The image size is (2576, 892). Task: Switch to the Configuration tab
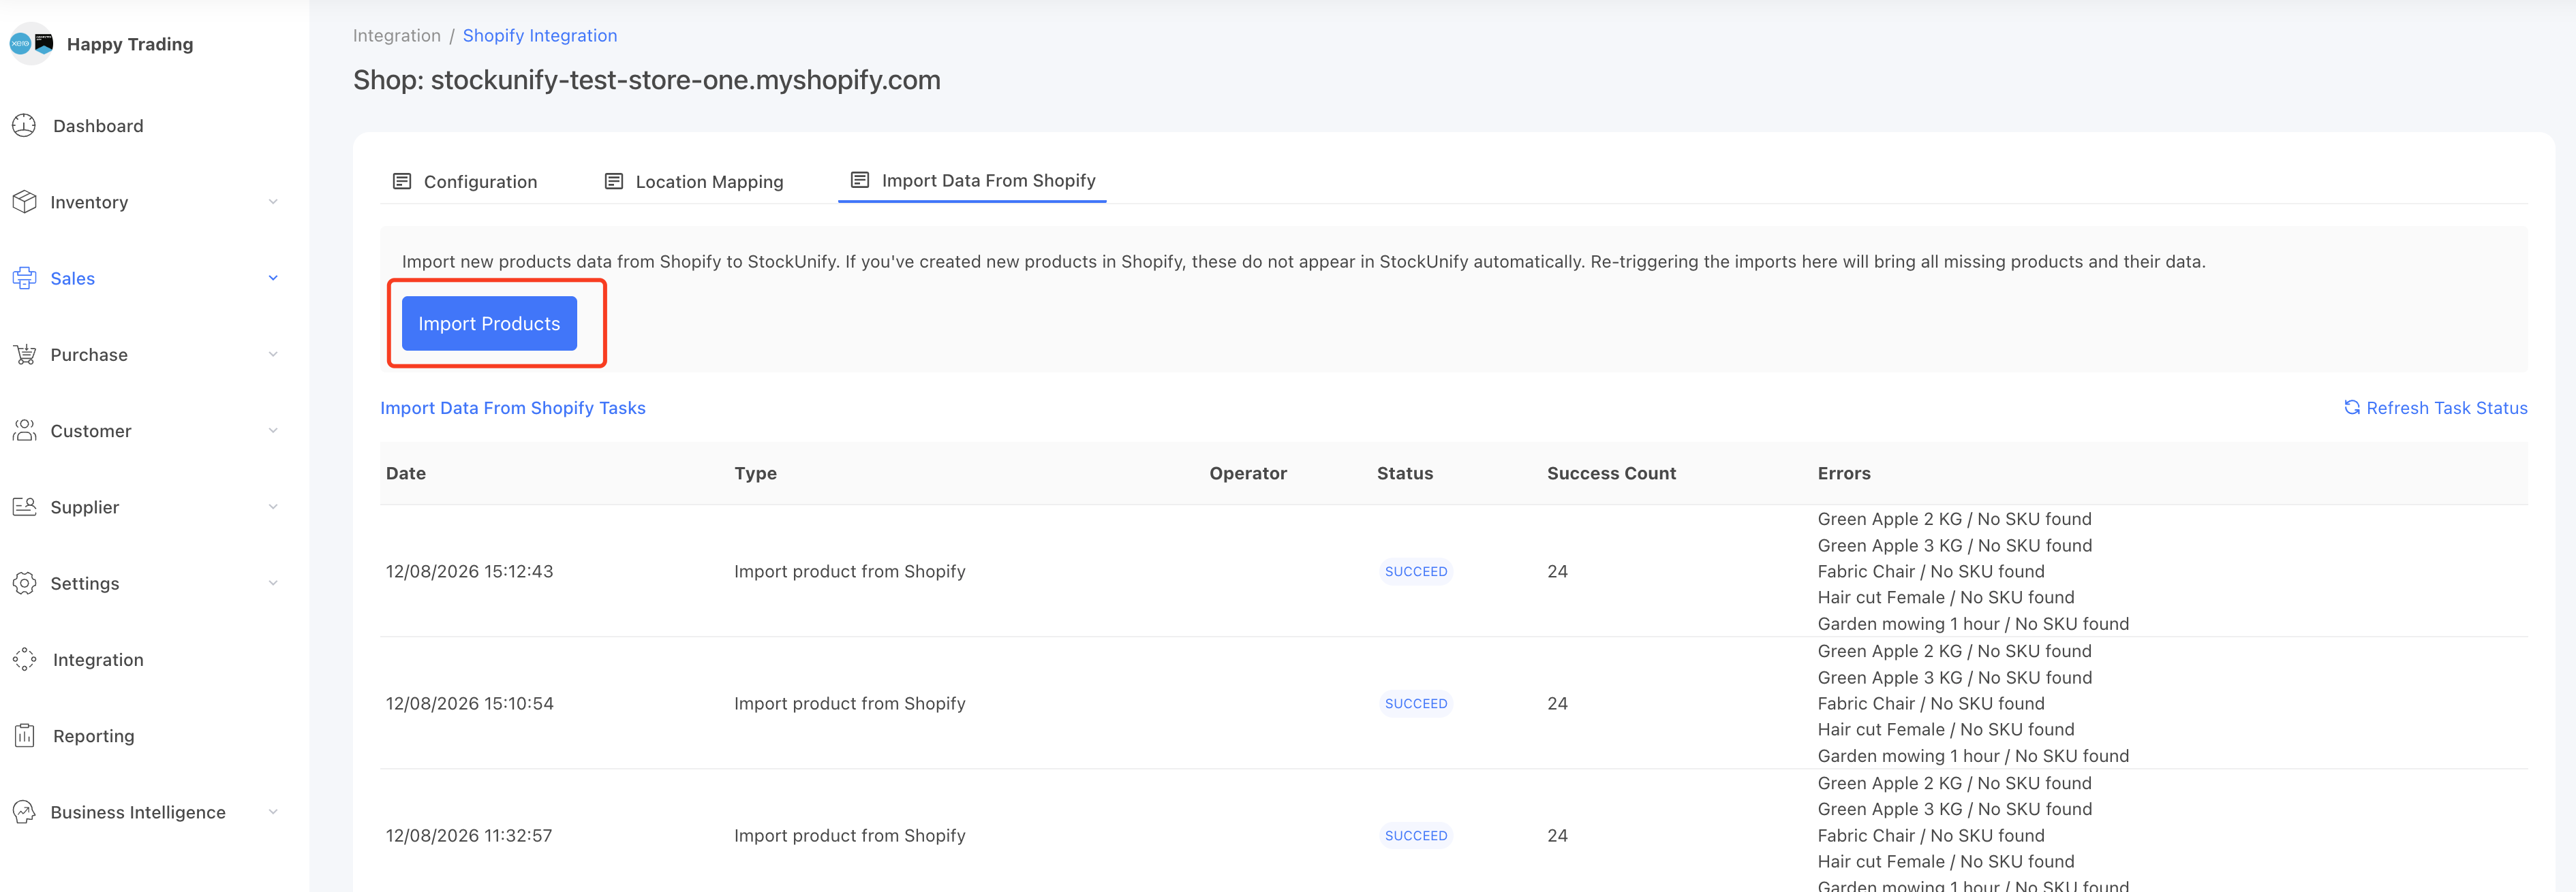[x=465, y=182]
